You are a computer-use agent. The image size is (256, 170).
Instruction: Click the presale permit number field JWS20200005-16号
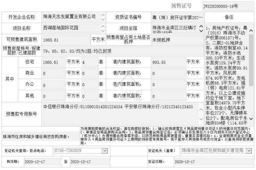click(x=228, y=6)
